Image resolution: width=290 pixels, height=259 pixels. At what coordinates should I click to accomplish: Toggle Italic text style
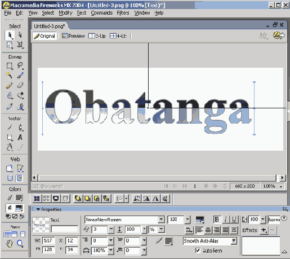pos(226,220)
